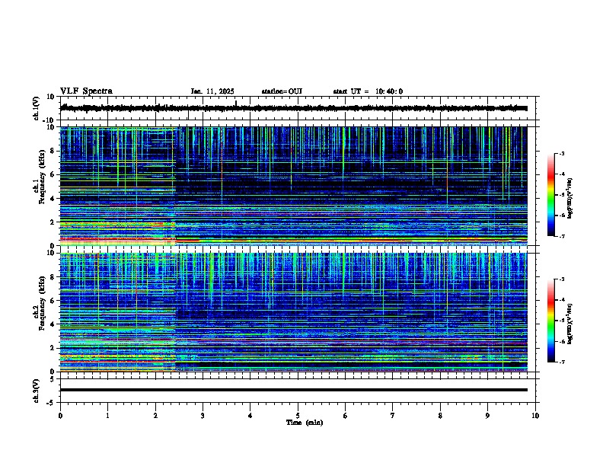
Task: Click the time axis tick label "5"
Action: point(298,416)
